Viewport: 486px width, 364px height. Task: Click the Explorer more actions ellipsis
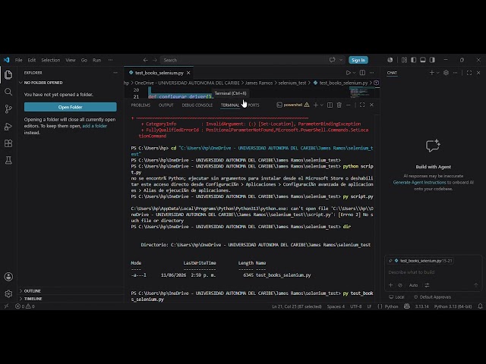115,73
